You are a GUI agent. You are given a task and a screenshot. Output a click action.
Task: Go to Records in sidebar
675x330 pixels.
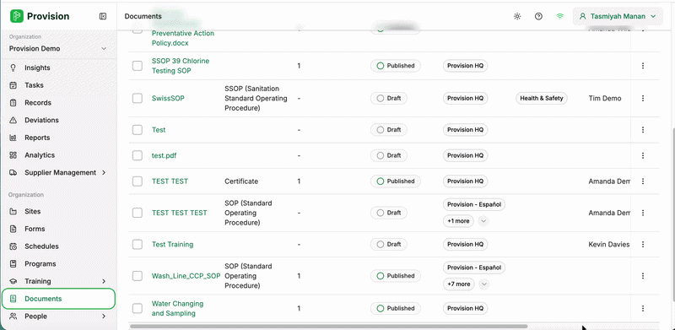(38, 102)
